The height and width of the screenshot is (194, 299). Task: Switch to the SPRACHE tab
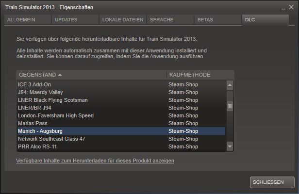(170, 19)
